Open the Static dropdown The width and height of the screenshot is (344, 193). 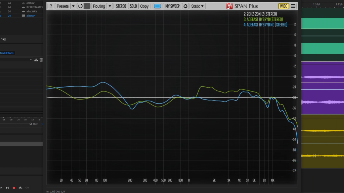pyautogui.click(x=197, y=6)
